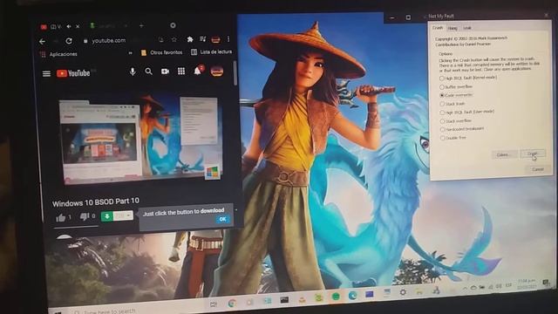Viewport: 558px width, 314px height.
Task: Select the Stack trash option
Action: 453,104
